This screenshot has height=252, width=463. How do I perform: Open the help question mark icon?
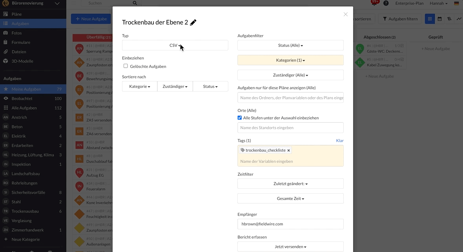pos(386,3)
